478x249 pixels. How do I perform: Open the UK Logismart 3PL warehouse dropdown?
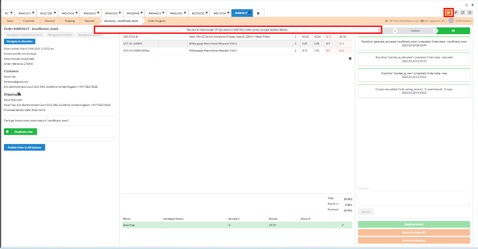[x=434, y=21]
